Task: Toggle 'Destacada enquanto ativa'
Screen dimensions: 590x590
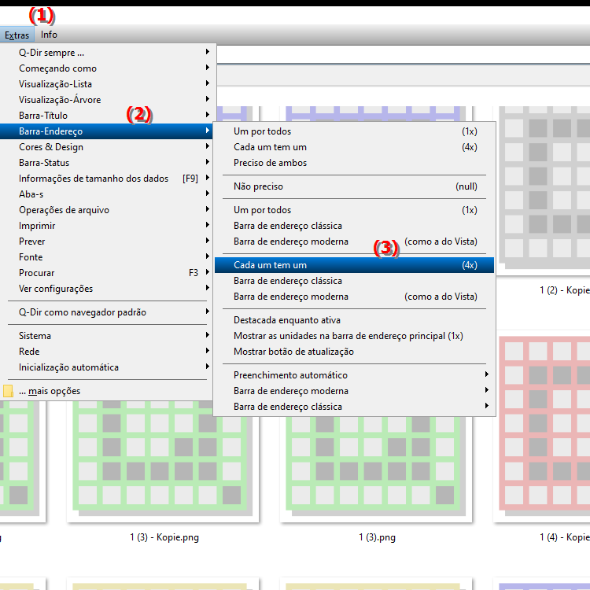Action: (354, 320)
